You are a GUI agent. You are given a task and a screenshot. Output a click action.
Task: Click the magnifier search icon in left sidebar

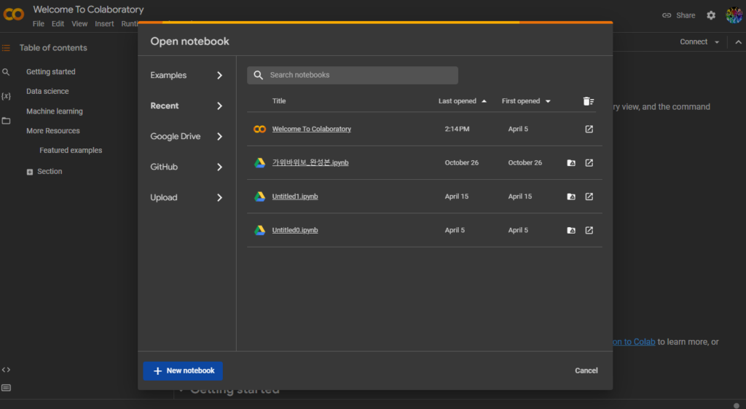coord(7,72)
